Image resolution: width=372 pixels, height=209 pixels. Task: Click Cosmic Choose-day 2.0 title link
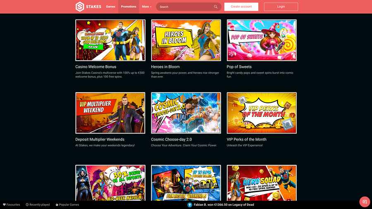[x=171, y=140]
